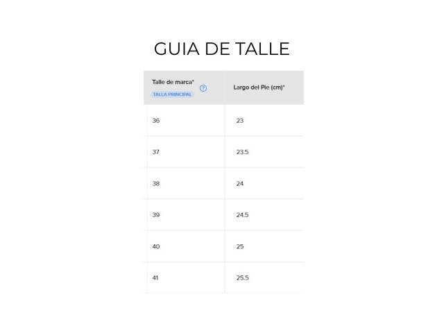Click the word marca in header
Viewport: 444px width, 333px height.
coord(185,82)
